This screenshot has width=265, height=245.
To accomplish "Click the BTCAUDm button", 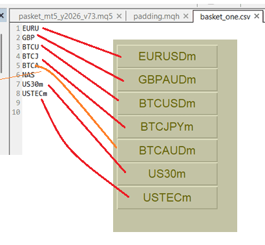I will pyautogui.click(x=167, y=150).
